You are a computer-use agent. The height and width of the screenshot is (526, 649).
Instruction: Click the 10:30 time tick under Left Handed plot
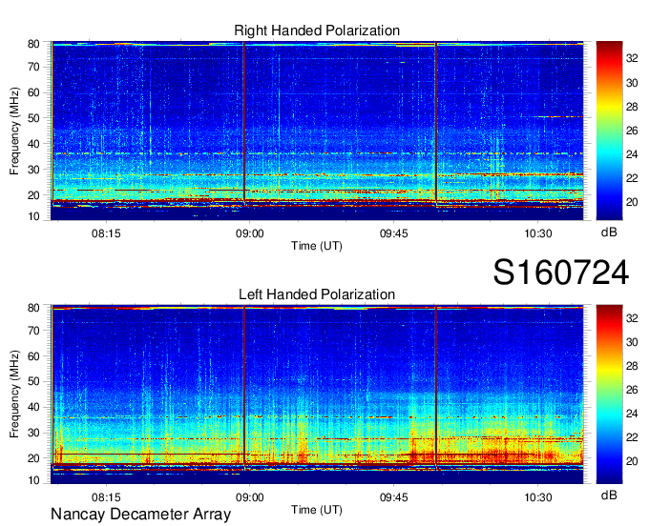(538, 497)
